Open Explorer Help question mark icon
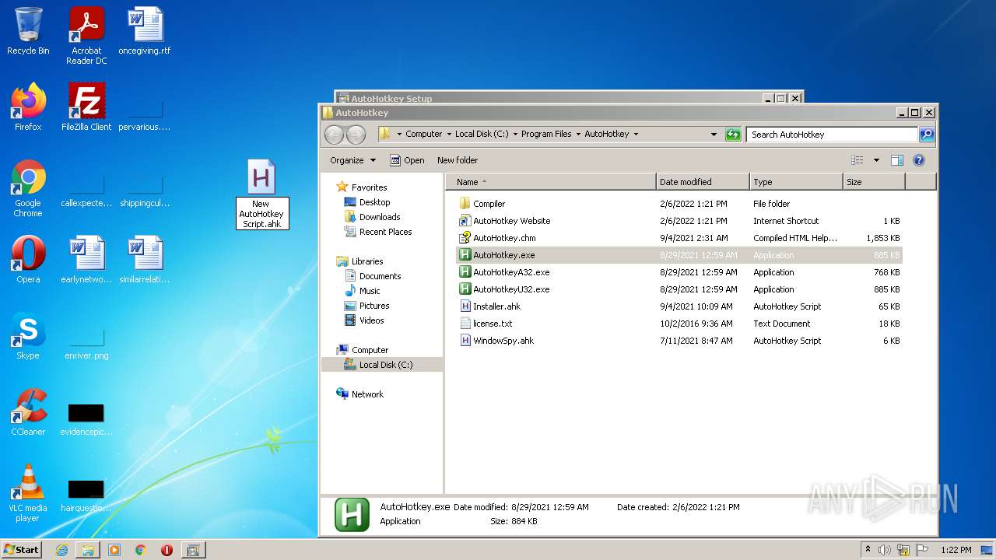Screen dimensions: 996x560 (x=918, y=160)
